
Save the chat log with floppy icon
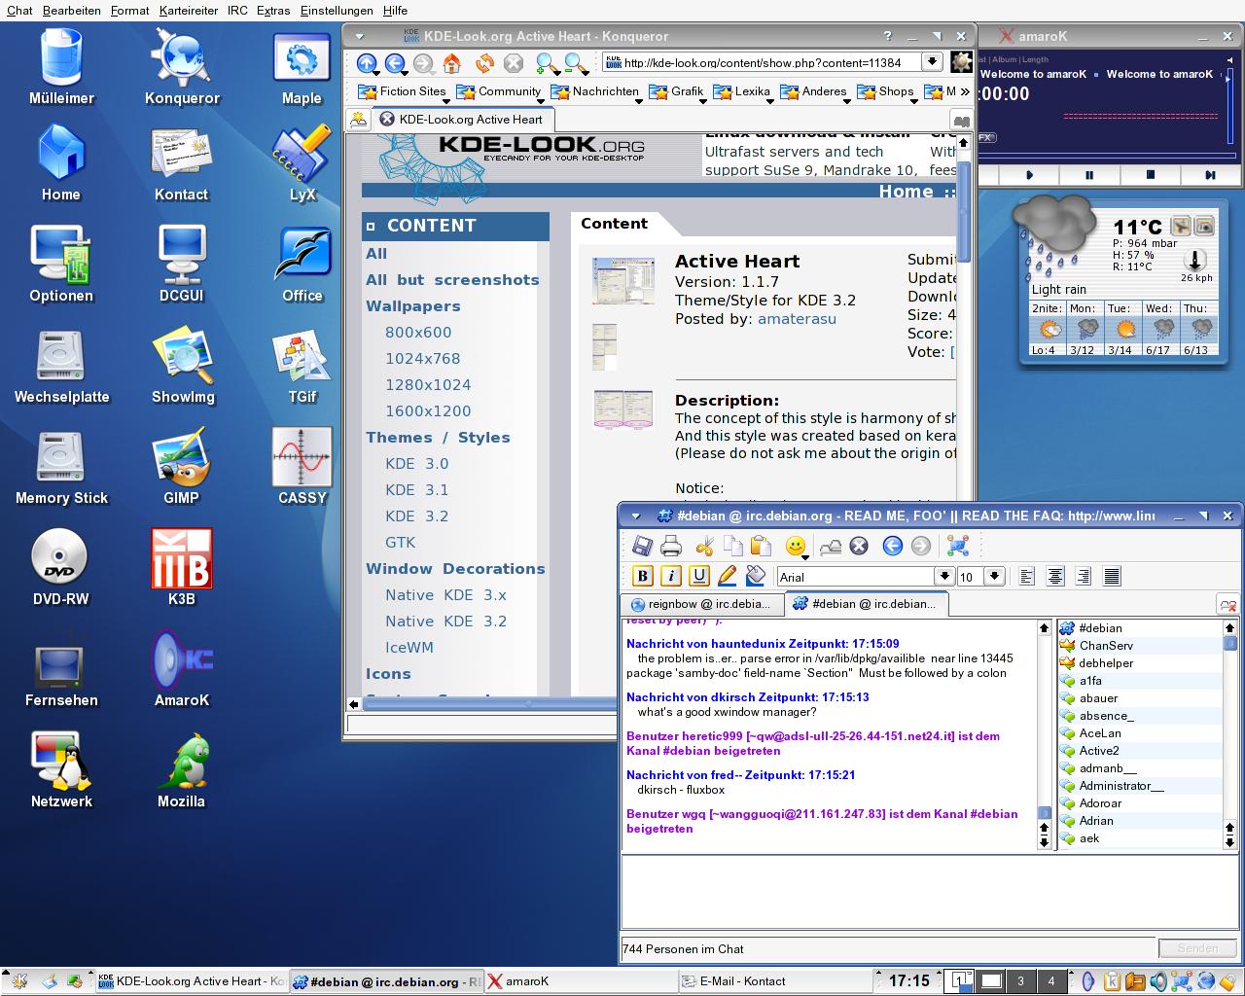[x=642, y=546]
